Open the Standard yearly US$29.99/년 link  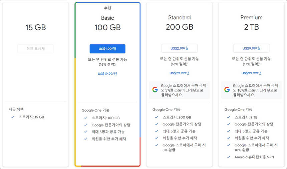pos(180,73)
